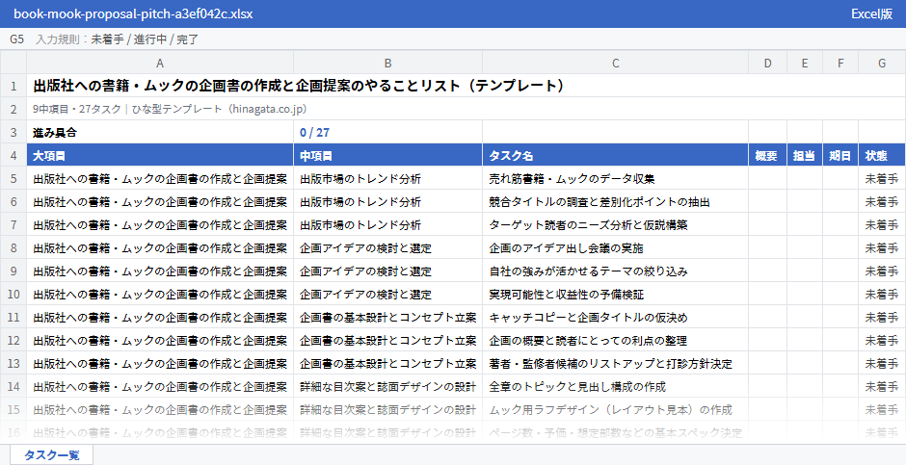The height and width of the screenshot is (465, 906).
Task: Click the タスク名 header cell
Action: pyautogui.click(x=615, y=155)
